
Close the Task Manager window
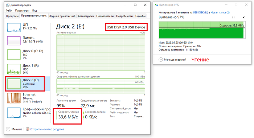coord(145,5)
